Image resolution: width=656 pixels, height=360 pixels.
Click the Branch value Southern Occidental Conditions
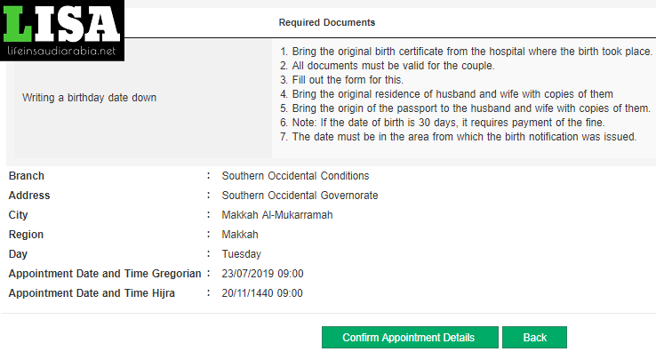295,176
